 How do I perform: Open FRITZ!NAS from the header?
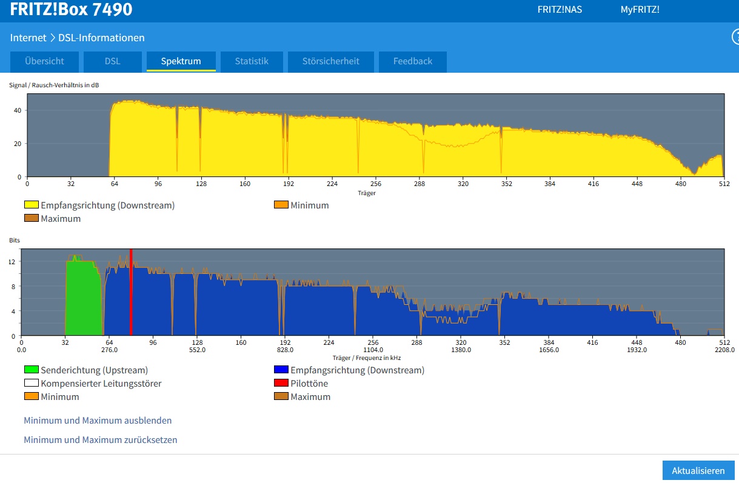tap(560, 10)
